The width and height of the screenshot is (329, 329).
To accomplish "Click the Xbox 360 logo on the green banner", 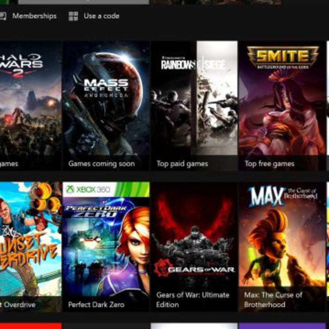I will tap(88, 189).
